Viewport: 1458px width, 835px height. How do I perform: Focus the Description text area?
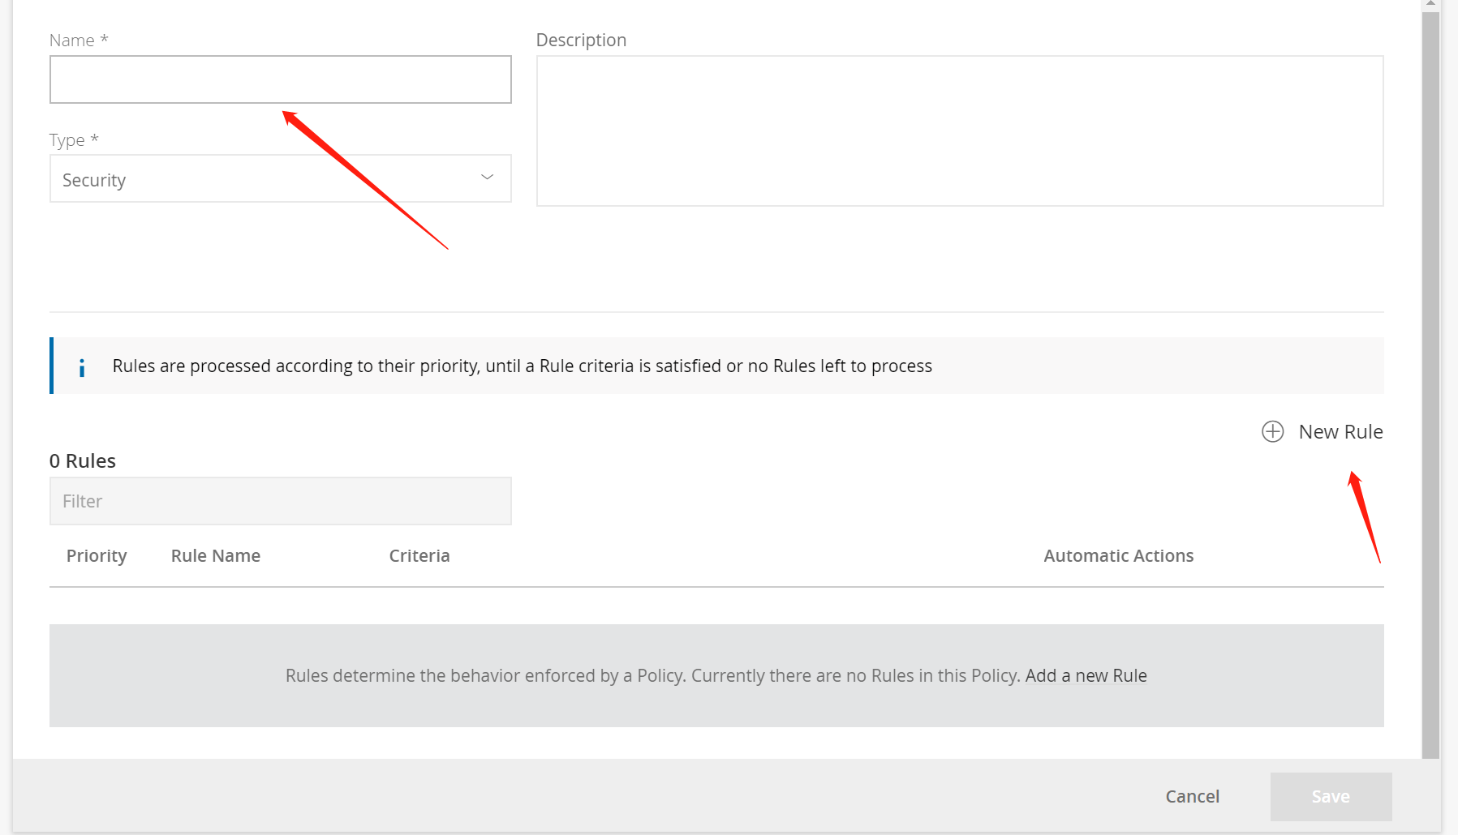960,131
